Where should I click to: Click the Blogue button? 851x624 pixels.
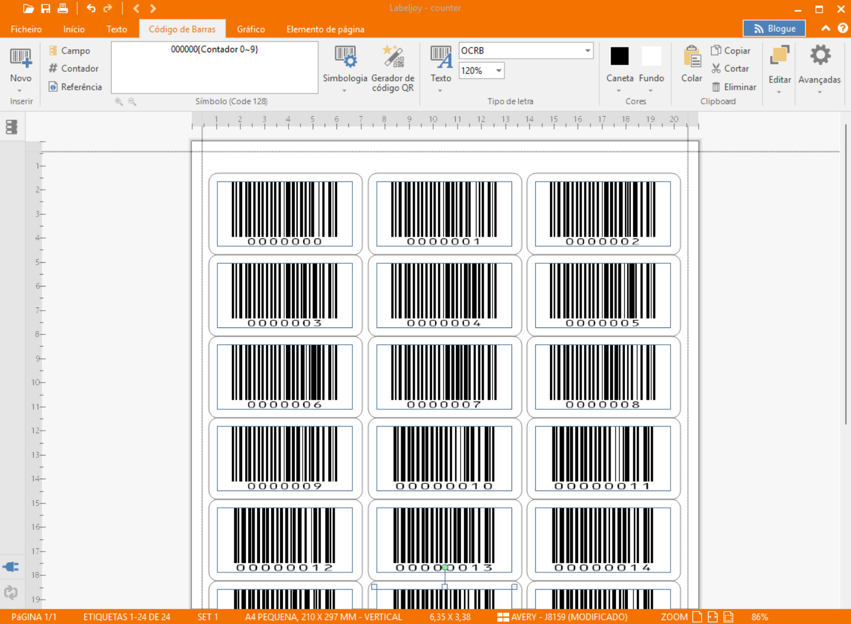(774, 28)
